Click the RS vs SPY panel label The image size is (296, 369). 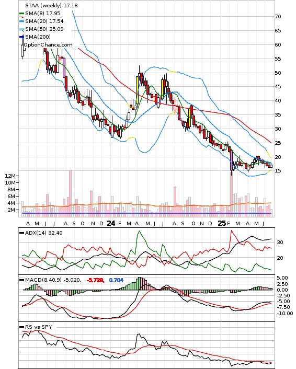point(39,327)
